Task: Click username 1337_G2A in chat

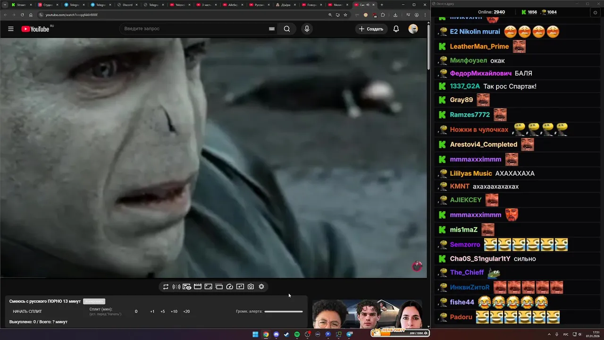Action: point(465,86)
